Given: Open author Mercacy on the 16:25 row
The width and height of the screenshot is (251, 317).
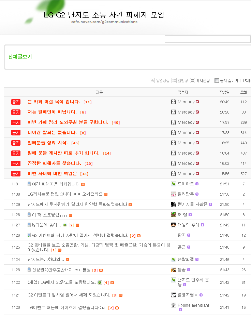Looking at the screenshot, I should pyautogui.click(x=186, y=143).
